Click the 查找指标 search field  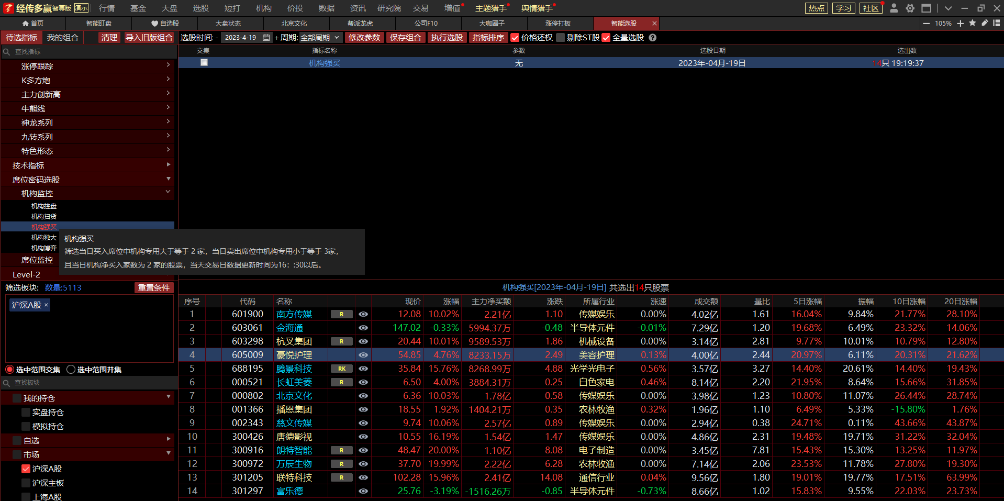pos(89,52)
